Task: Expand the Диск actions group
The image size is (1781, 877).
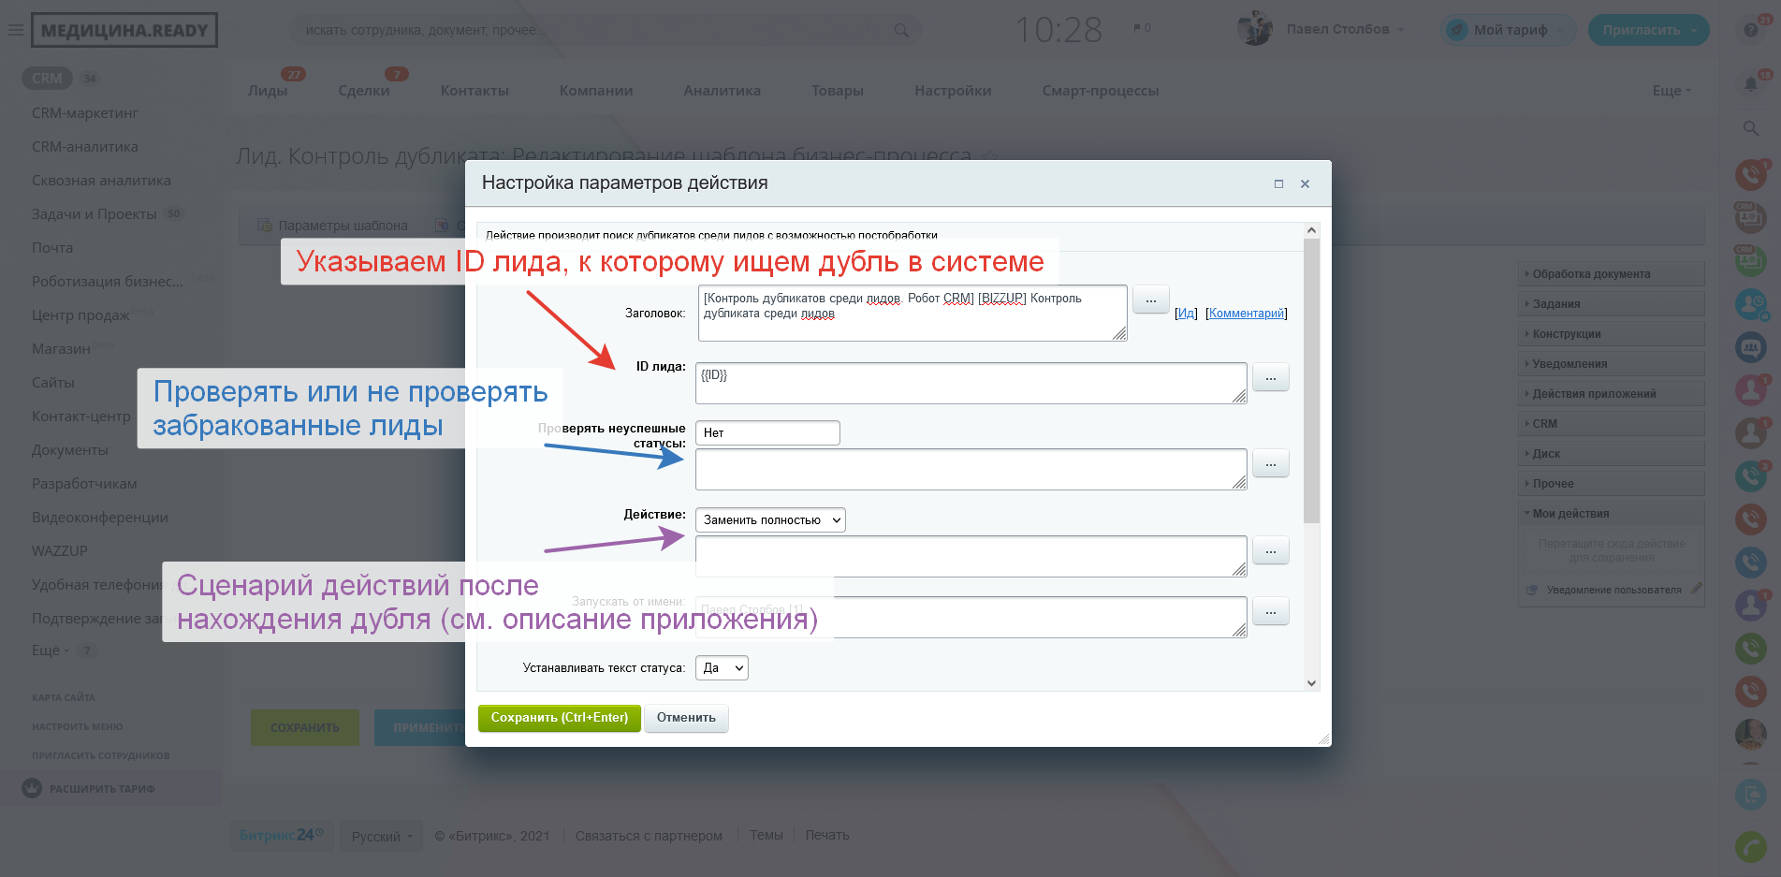Action: tap(1611, 454)
